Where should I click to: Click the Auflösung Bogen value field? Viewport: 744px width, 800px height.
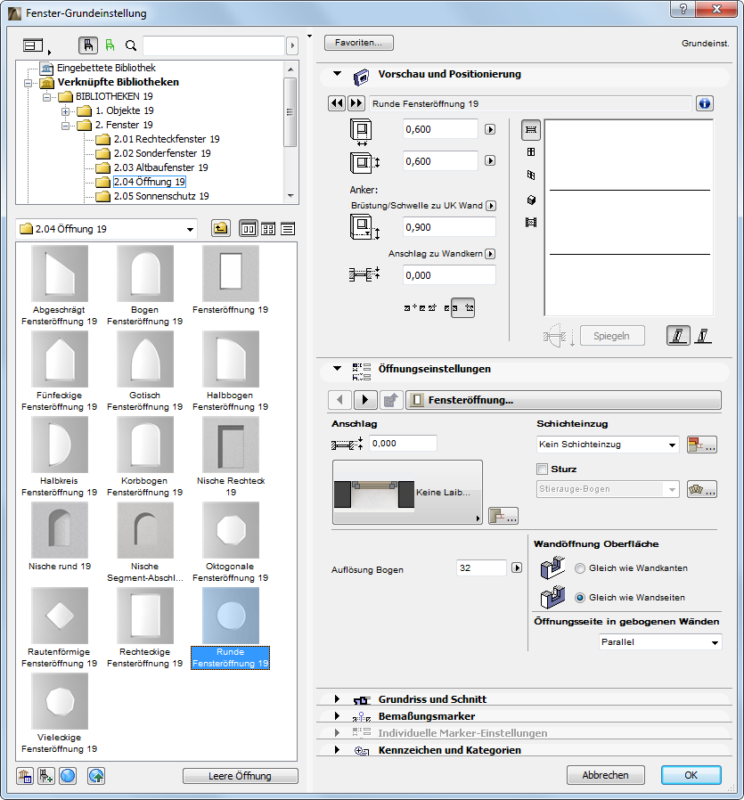point(480,567)
